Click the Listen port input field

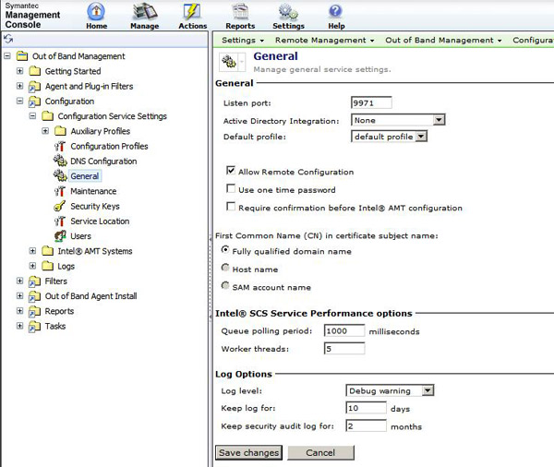(x=371, y=102)
